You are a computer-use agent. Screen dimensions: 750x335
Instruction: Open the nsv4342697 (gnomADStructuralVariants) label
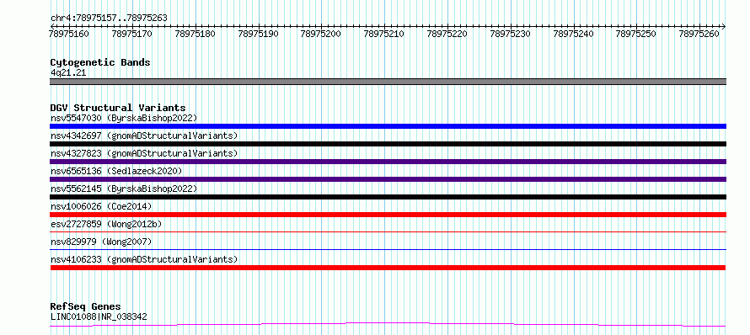point(144,136)
